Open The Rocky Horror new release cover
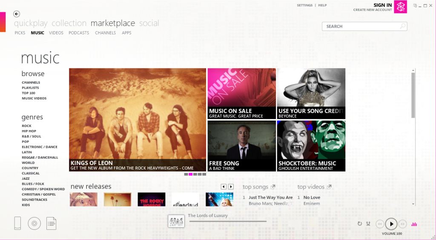436x240 pixels. (152, 200)
